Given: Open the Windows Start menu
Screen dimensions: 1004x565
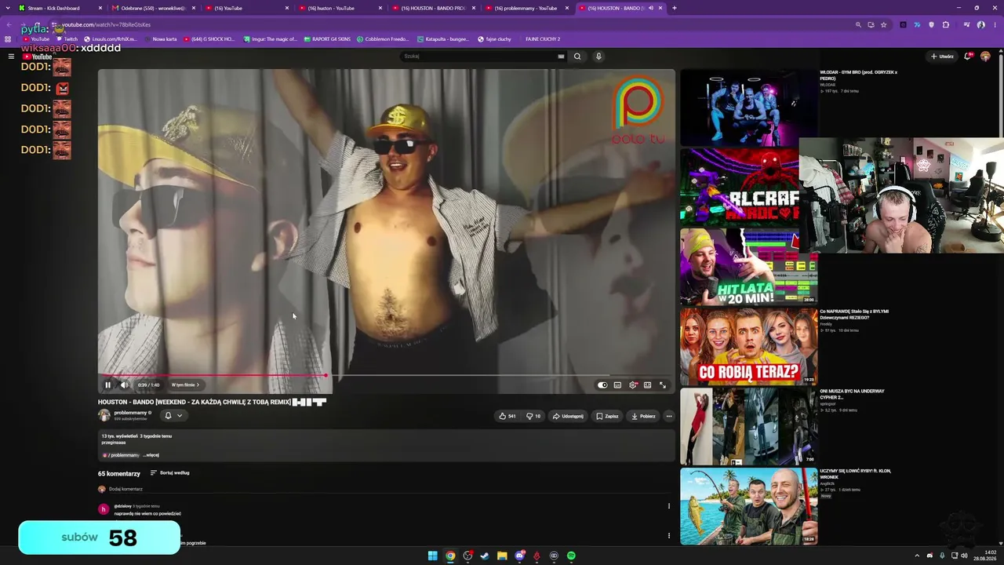Looking at the screenshot, I should pos(432,556).
